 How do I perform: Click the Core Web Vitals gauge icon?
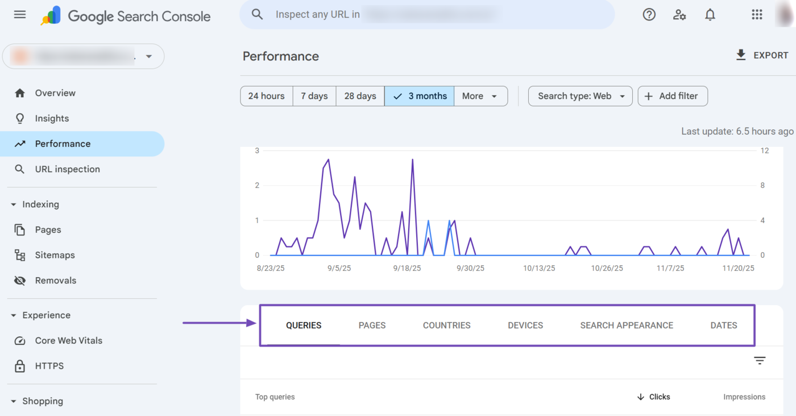click(19, 340)
